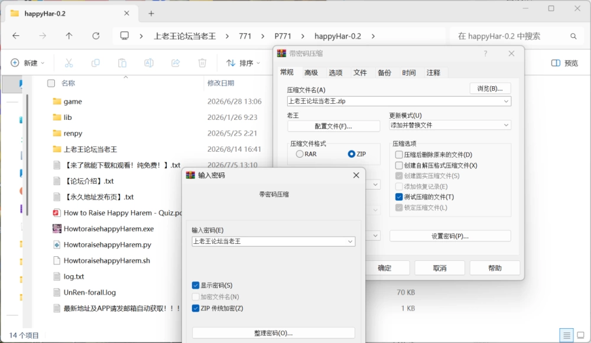Select the RAR format radio button
591x343 pixels.
[300, 154]
